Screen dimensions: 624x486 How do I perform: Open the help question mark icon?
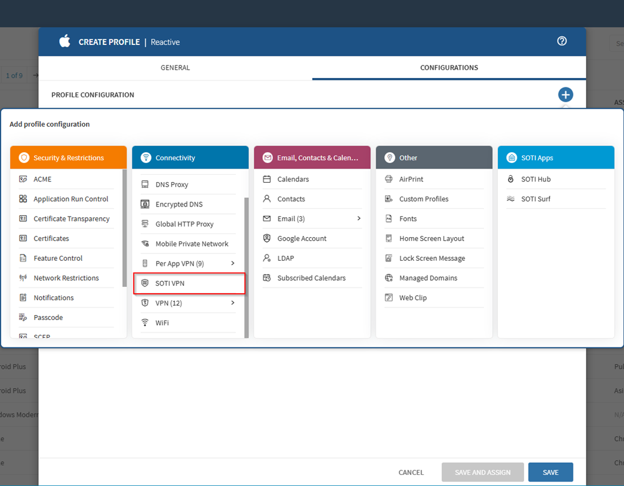(562, 41)
